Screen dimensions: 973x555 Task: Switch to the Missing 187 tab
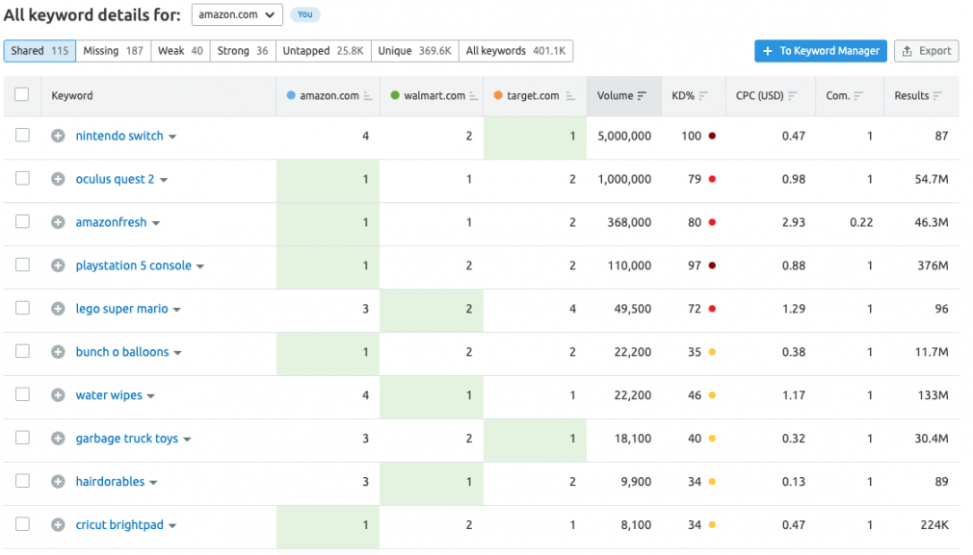click(113, 51)
